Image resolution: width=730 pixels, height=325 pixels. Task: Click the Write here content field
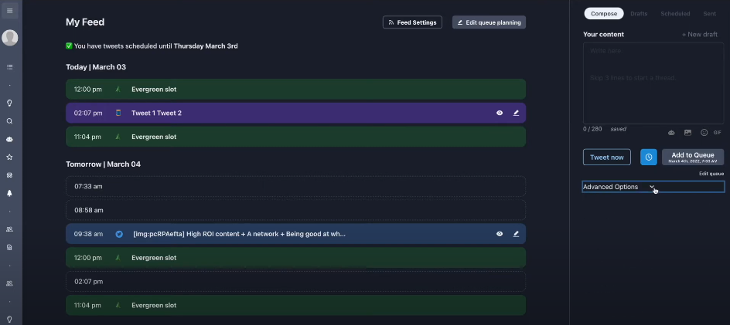click(653, 81)
